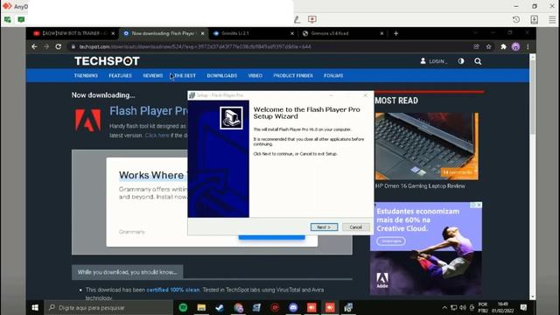560x315 pixels.
Task: Open the Video section on TechSpot
Action: [255, 76]
